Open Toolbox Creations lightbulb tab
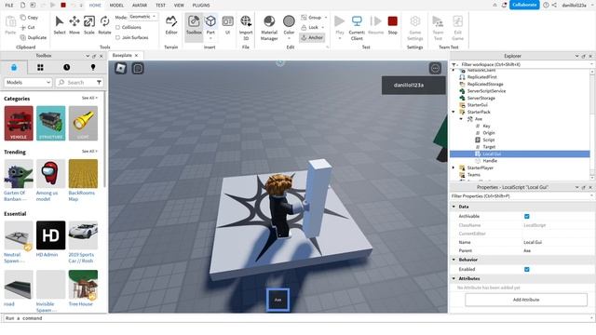This screenshot has height=335, width=596. point(93,67)
